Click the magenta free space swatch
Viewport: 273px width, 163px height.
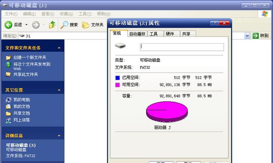click(118, 85)
